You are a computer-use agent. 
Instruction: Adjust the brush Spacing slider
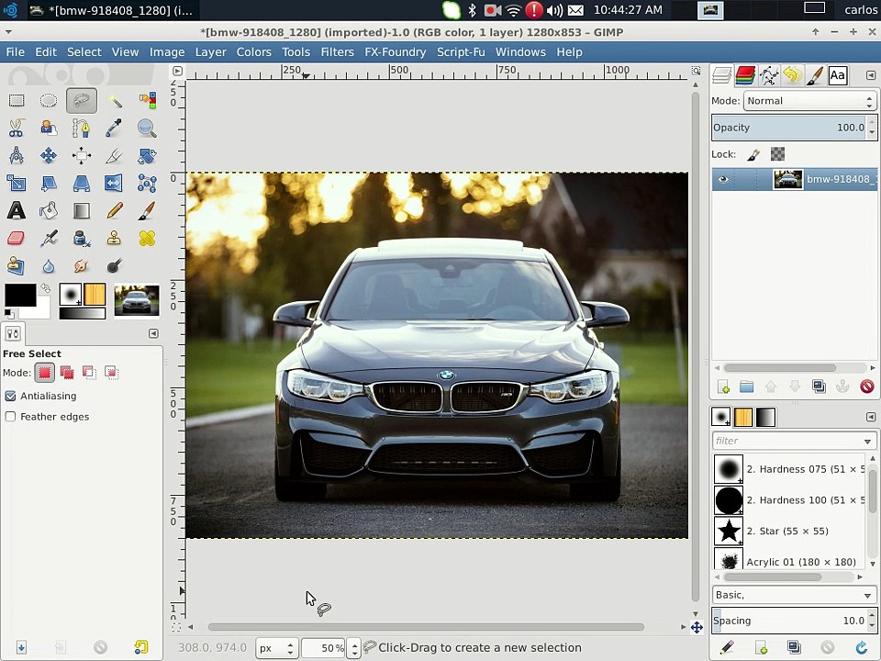point(789,621)
